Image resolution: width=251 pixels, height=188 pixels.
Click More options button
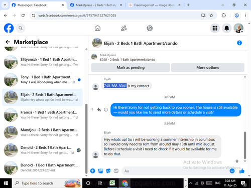coord(208,68)
